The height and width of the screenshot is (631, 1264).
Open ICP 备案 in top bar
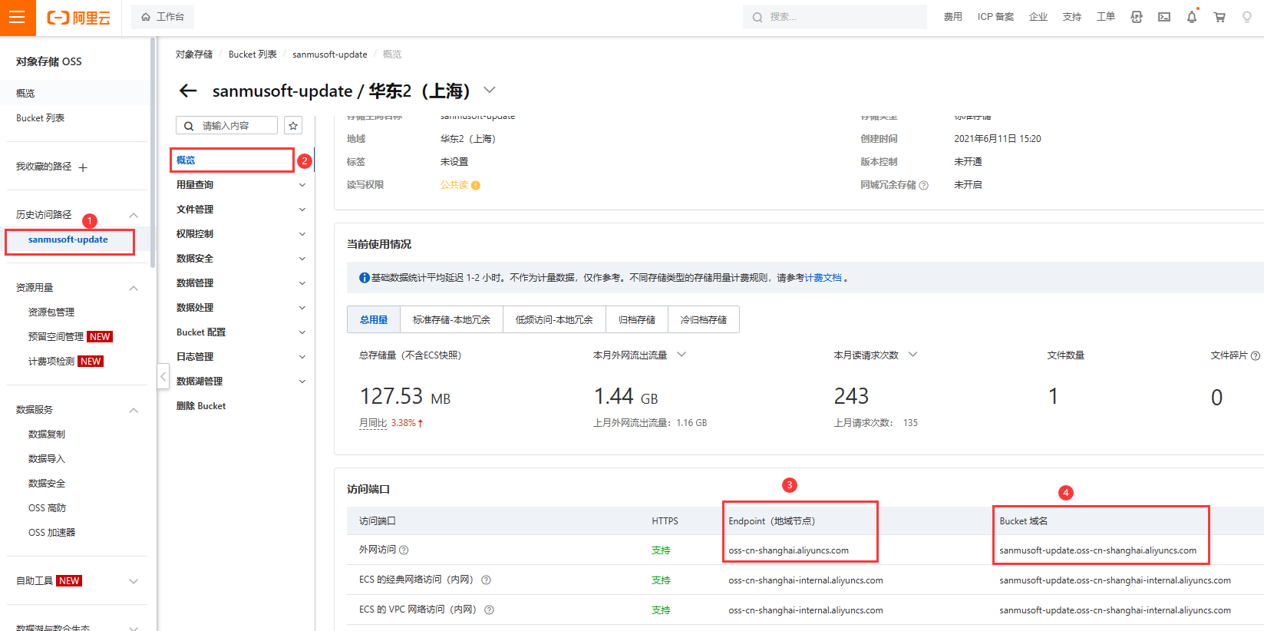(995, 17)
